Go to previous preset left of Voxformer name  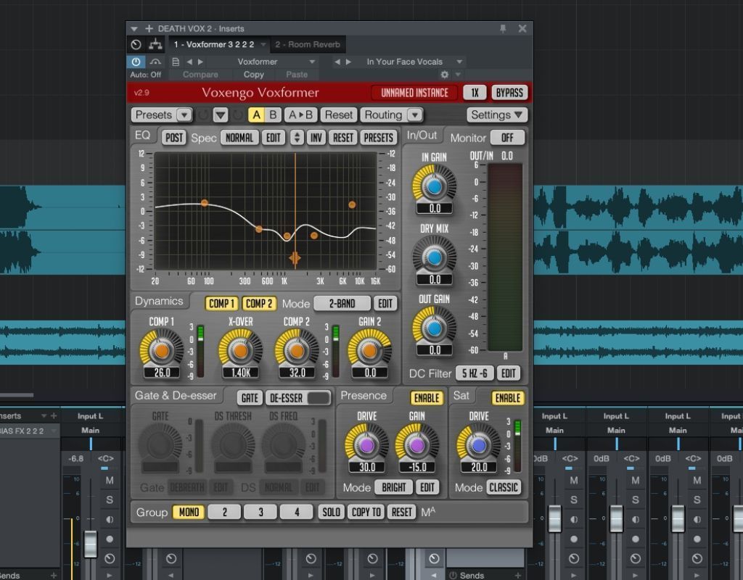click(189, 62)
